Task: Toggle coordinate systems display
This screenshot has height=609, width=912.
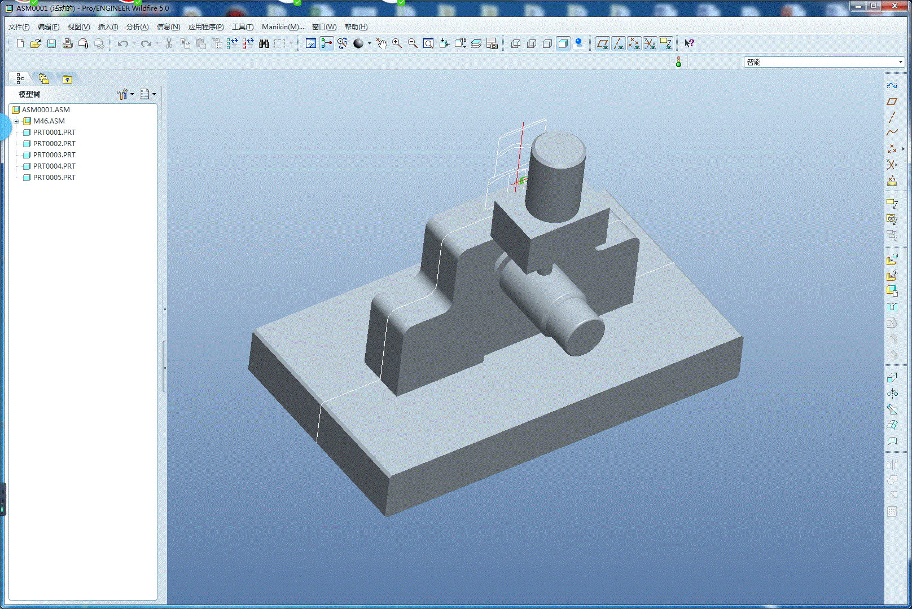Action: [650, 43]
